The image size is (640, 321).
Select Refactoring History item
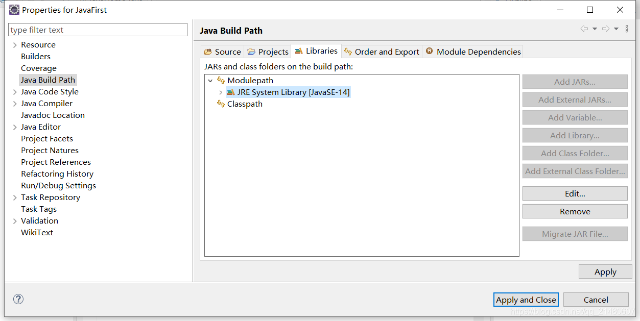(x=57, y=174)
